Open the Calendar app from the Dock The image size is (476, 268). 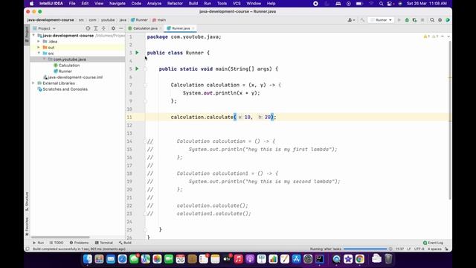[x=180, y=259]
